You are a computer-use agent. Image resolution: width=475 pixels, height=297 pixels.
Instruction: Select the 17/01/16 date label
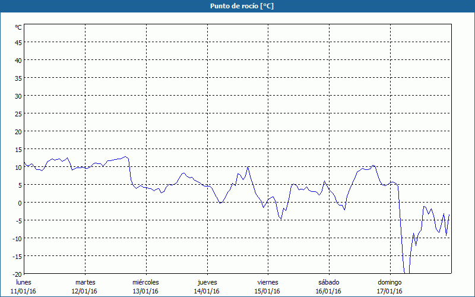[x=389, y=291]
